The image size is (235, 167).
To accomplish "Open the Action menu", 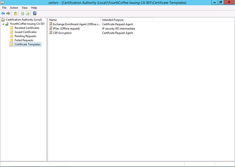I will pos(14,8).
